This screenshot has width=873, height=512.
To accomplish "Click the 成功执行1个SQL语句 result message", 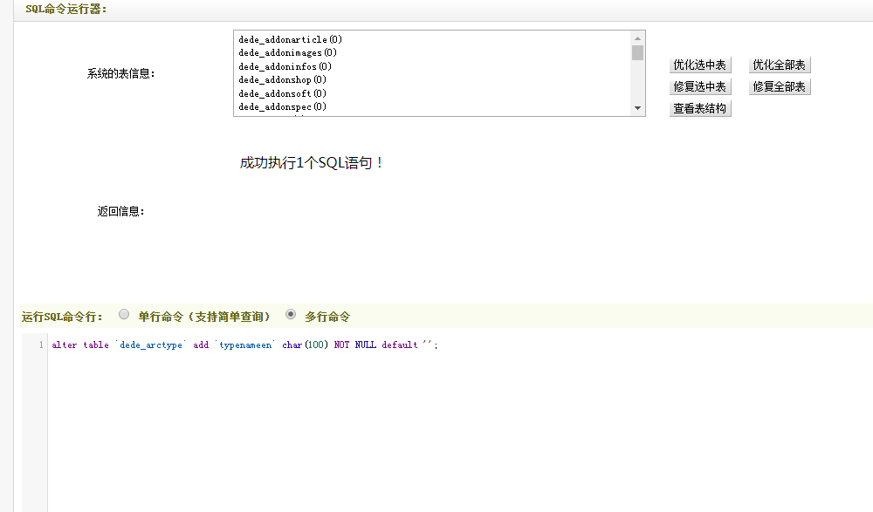I will [312, 163].
